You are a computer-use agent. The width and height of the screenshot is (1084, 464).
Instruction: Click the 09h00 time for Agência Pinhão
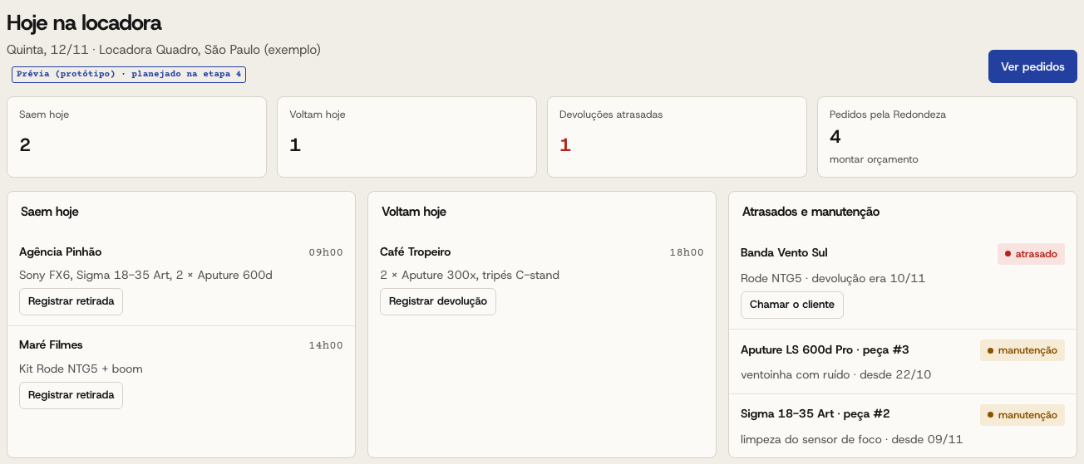326,252
